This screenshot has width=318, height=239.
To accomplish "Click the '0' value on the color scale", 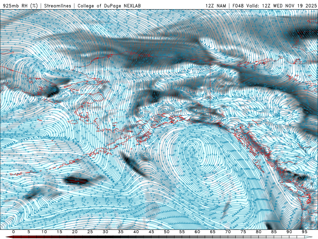I will [x=14, y=232].
